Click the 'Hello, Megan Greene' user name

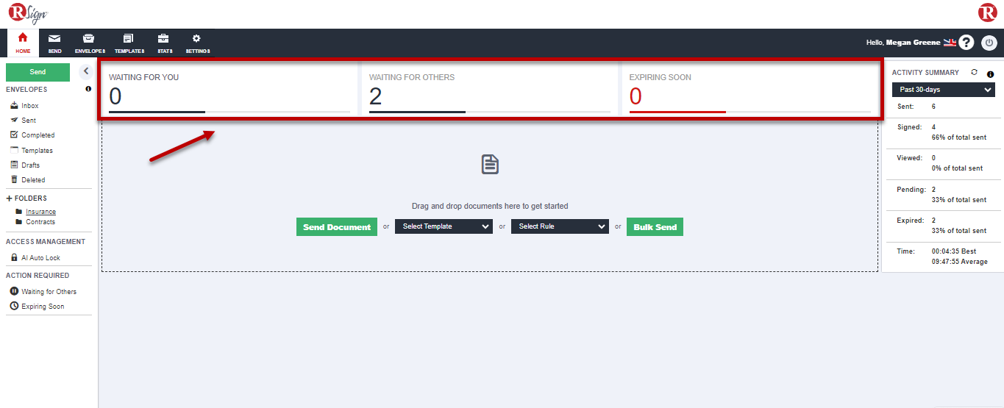(x=903, y=43)
